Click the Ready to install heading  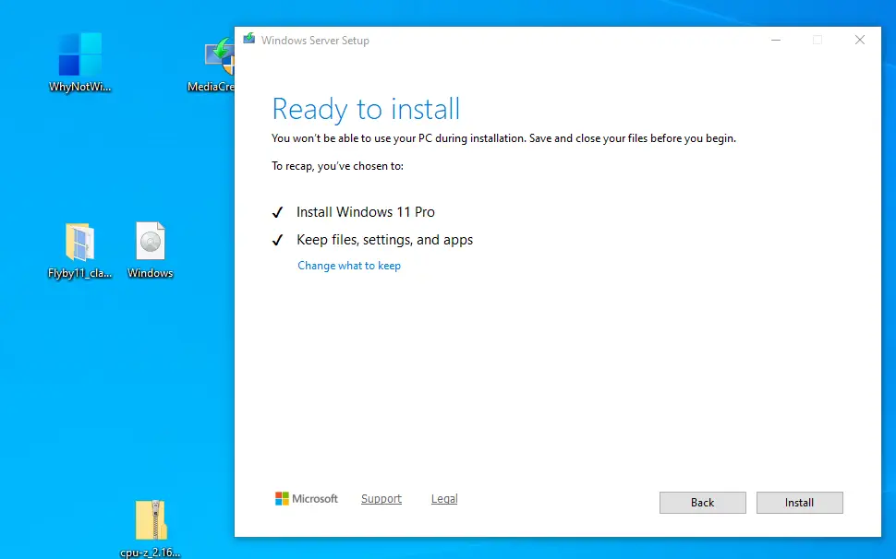(x=366, y=109)
